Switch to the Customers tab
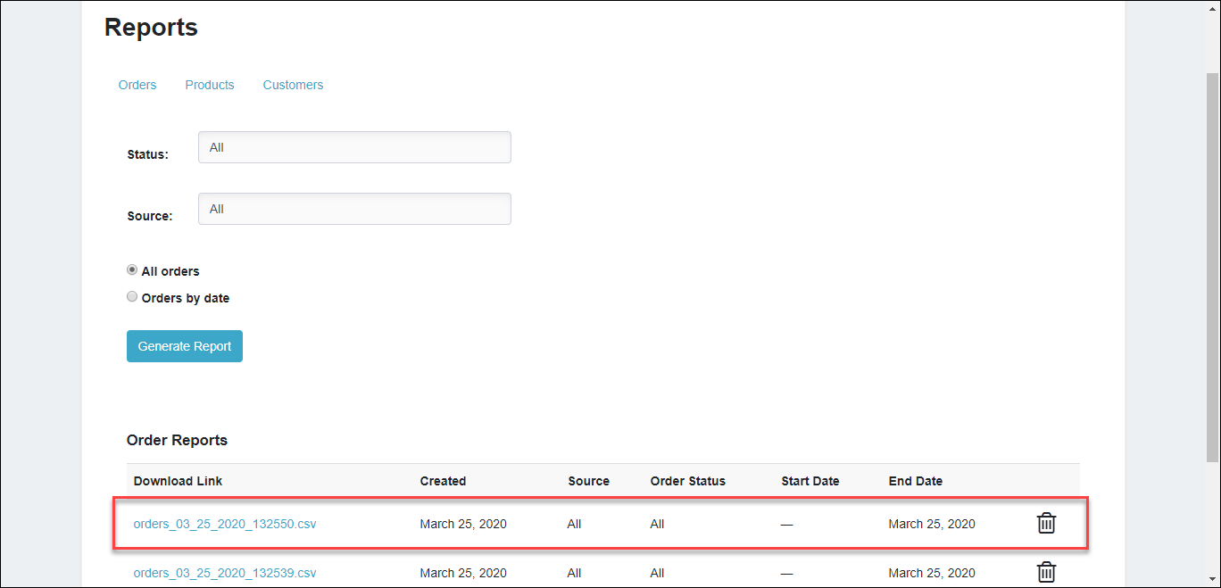 [x=293, y=84]
